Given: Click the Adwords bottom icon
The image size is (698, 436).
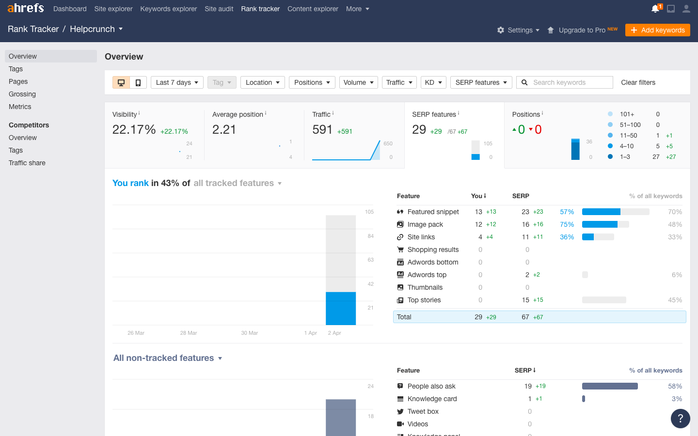Looking at the screenshot, I should point(400,262).
